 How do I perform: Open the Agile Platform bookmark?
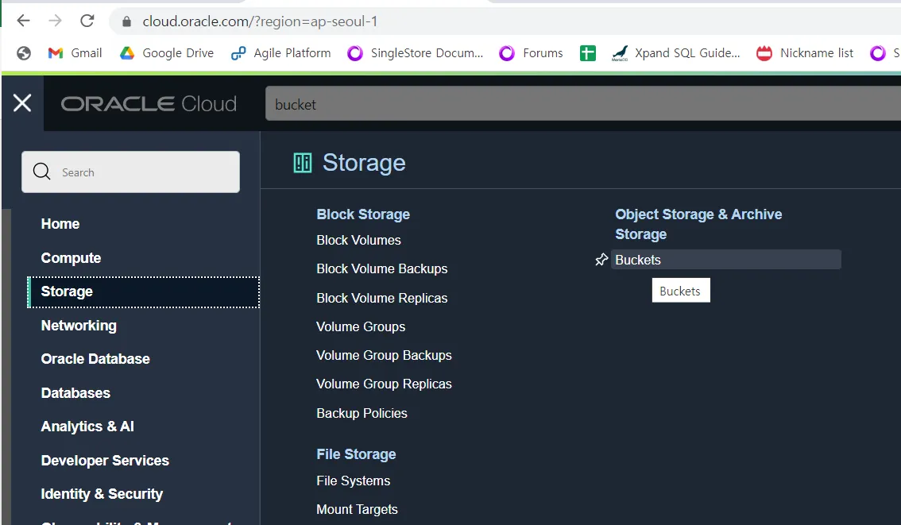tap(280, 53)
